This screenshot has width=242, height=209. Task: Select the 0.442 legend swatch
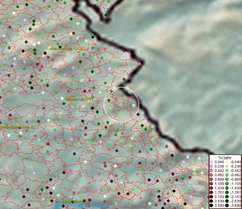(x=211, y=171)
